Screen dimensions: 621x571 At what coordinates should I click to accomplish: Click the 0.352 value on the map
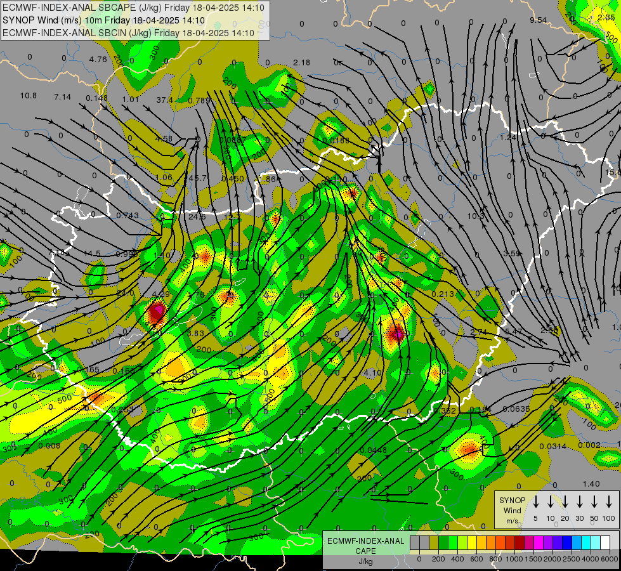point(445,411)
